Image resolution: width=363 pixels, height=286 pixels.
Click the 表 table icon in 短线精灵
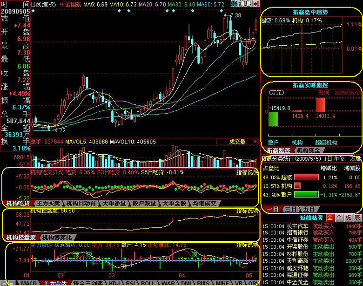click(357, 218)
